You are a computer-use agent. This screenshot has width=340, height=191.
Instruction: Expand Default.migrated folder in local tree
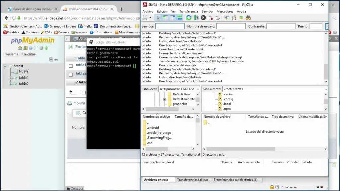click(x=165, y=99)
